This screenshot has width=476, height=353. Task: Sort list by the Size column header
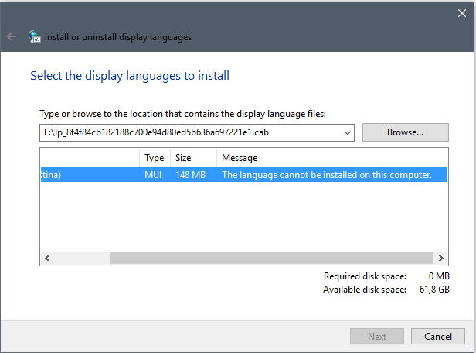coord(192,158)
